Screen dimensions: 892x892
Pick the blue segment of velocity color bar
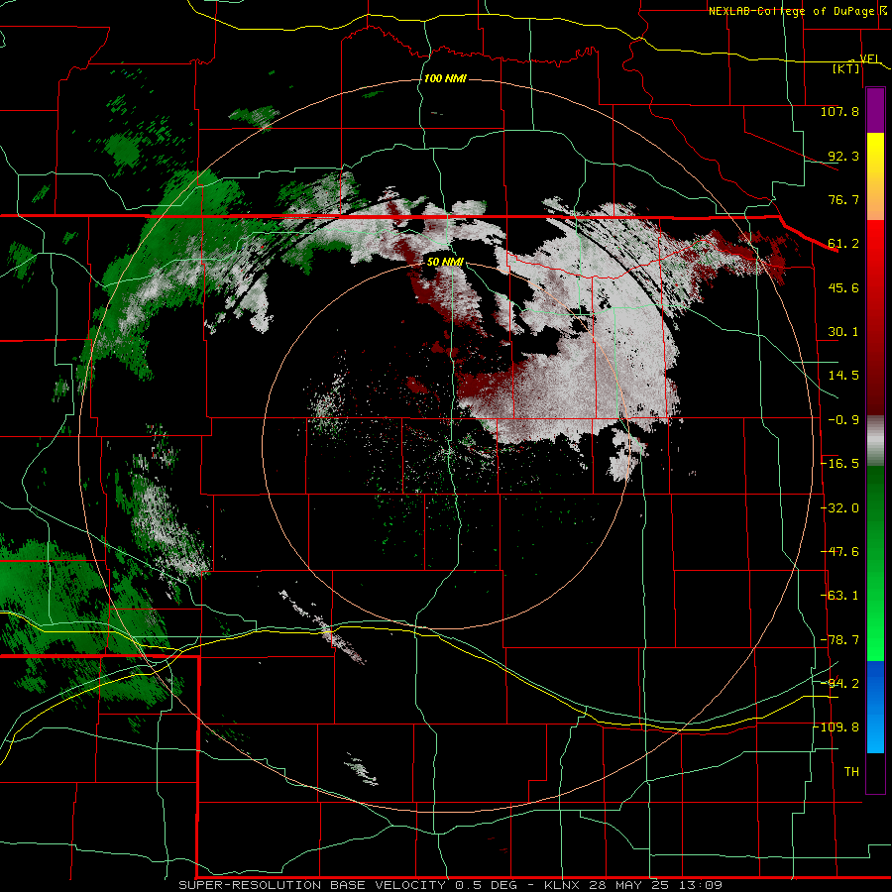tap(875, 707)
